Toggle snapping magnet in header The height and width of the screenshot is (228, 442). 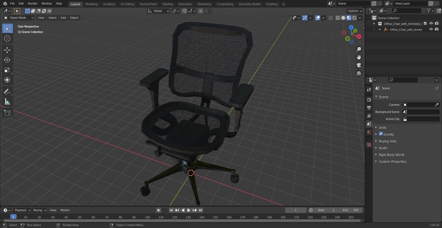click(x=184, y=11)
